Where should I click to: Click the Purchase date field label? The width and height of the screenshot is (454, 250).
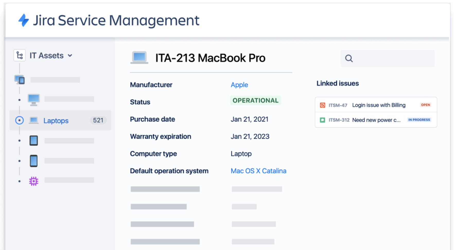[x=152, y=119]
